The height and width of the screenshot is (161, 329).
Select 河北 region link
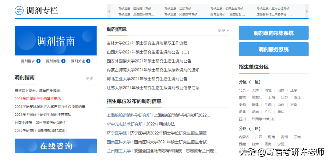point(268,90)
